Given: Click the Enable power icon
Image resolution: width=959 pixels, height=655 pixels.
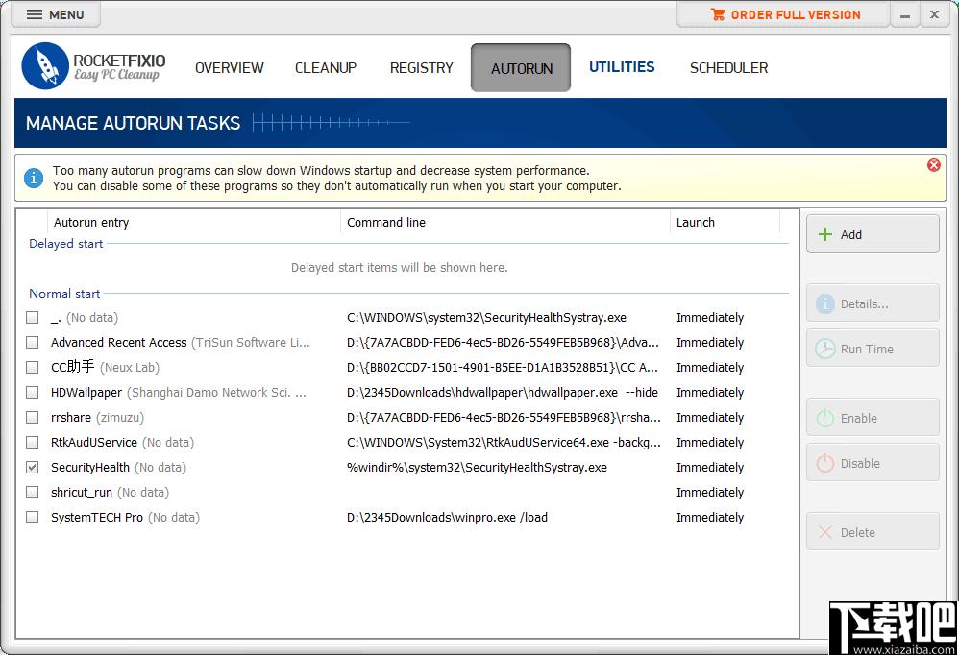Looking at the screenshot, I should click(x=825, y=418).
